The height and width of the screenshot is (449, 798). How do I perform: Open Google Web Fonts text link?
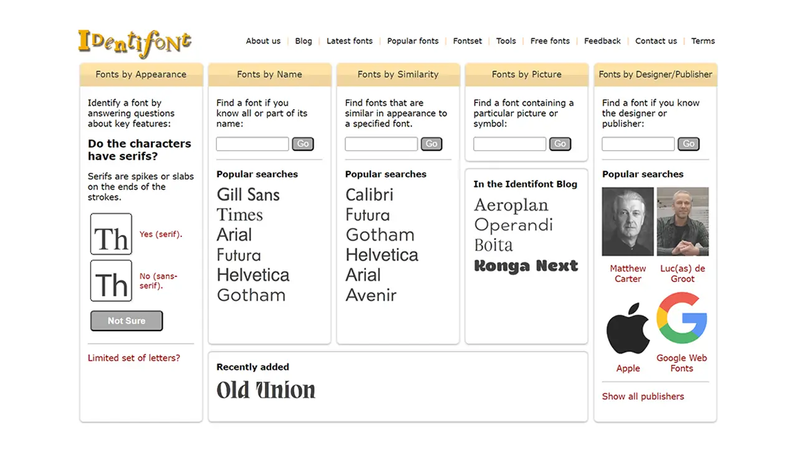682,364
